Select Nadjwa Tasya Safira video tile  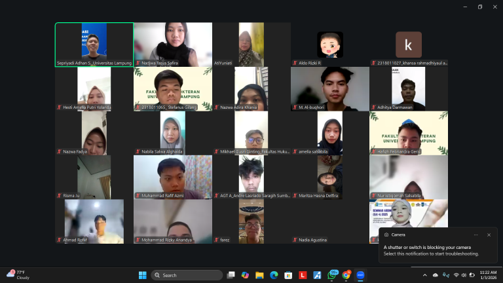point(173,45)
